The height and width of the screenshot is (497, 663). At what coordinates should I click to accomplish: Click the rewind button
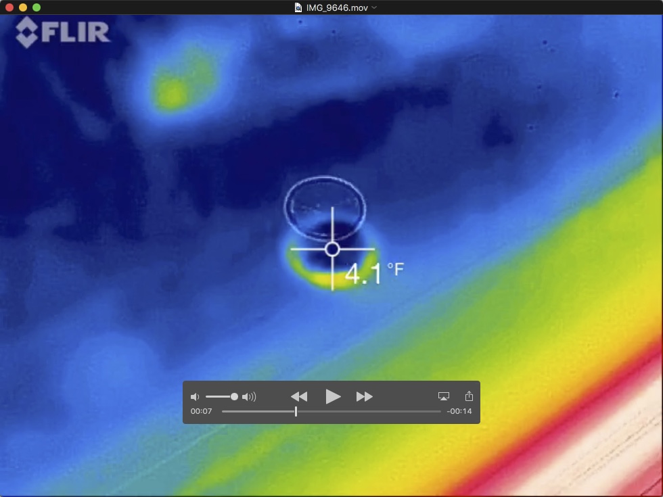pos(299,397)
